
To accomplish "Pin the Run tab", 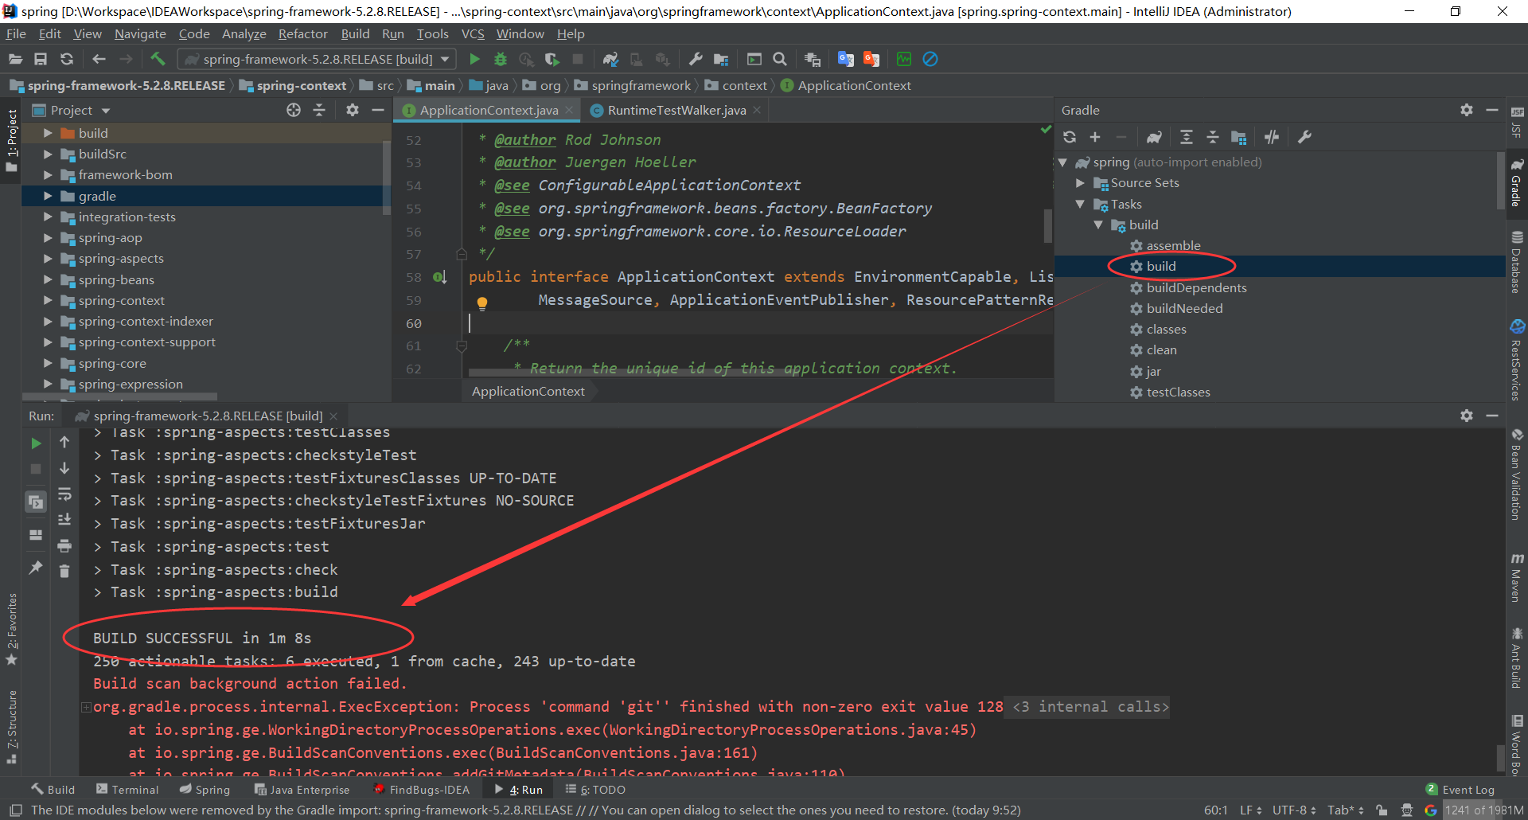I will pyautogui.click(x=35, y=568).
